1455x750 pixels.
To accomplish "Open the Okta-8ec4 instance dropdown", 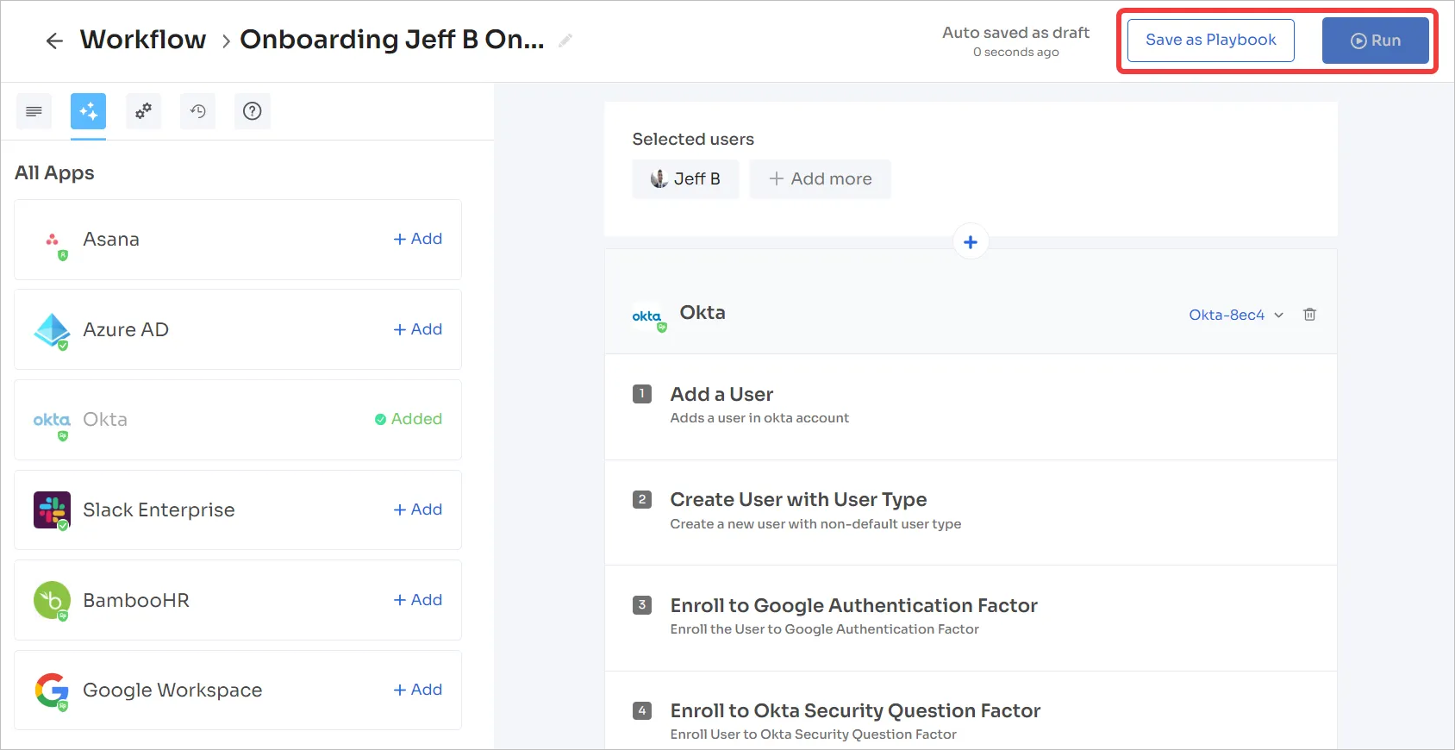I will point(1236,315).
